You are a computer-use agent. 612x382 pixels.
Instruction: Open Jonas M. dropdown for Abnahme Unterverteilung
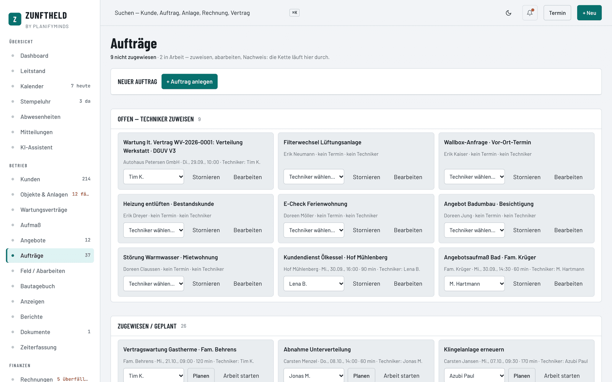[x=314, y=376]
